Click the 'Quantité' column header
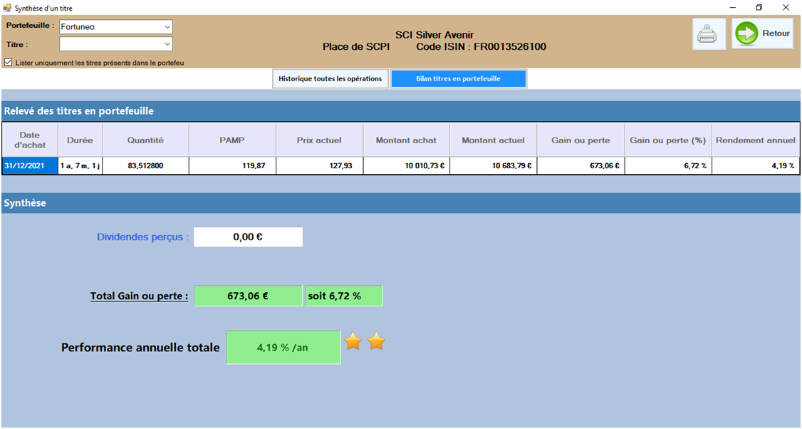 pos(146,140)
